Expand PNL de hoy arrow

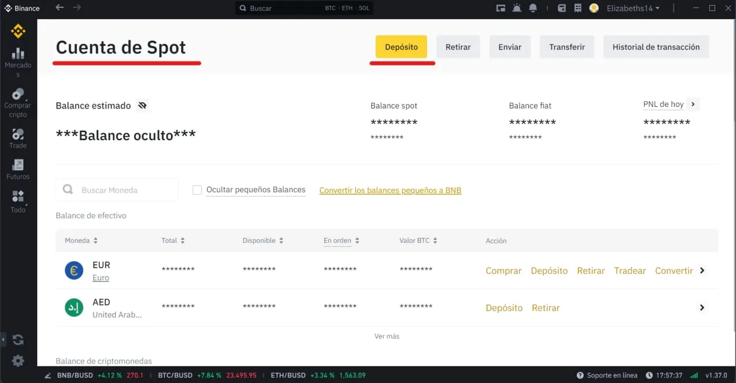click(x=693, y=105)
